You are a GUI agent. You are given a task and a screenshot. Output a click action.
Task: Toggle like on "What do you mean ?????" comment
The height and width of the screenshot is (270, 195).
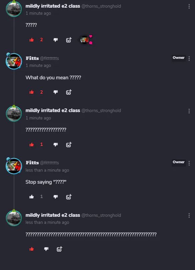(x=32, y=92)
